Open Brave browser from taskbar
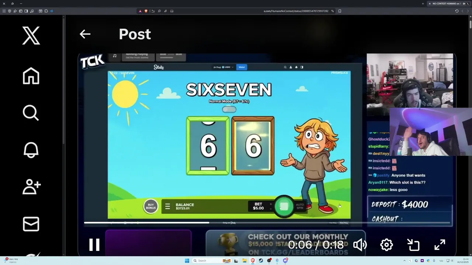Viewport: 472px width, 265px height. [x=253, y=261]
